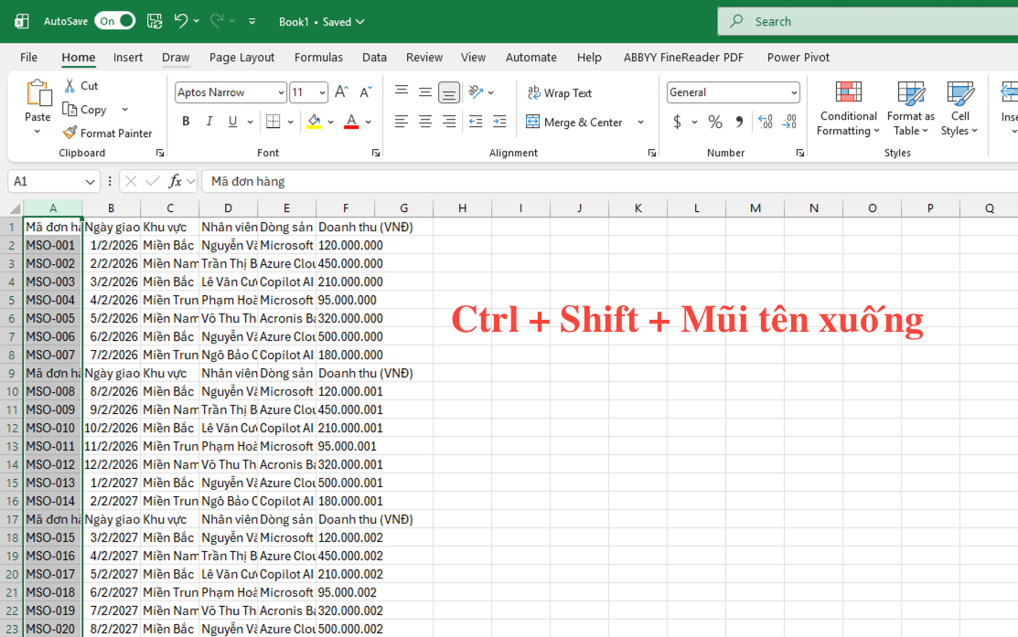
Task: Open the Name Box dropdown arrow
Action: 90,181
